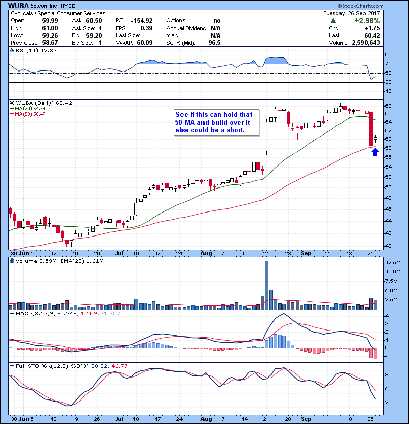Screen dimensions: 409x424
Task: Click the stochastic %K value 28.02
Action: (99, 366)
